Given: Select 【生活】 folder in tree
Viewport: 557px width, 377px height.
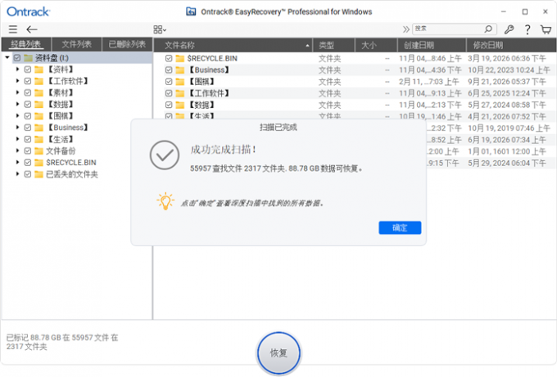Looking at the screenshot, I should (x=61, y=139).
